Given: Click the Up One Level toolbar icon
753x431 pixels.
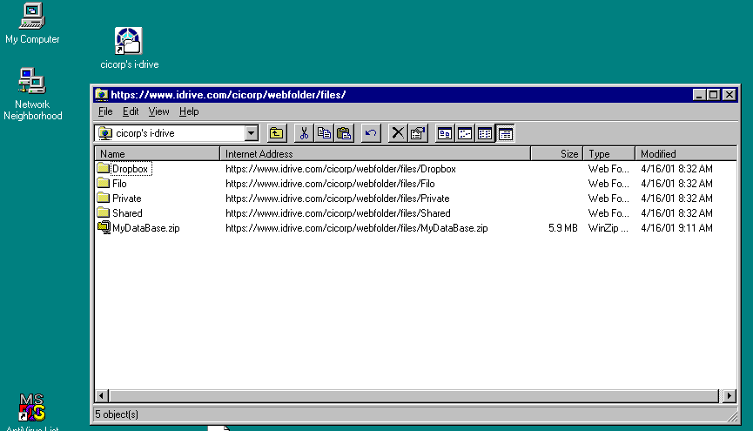Looking at the screenshot, I should coord(277,133).
